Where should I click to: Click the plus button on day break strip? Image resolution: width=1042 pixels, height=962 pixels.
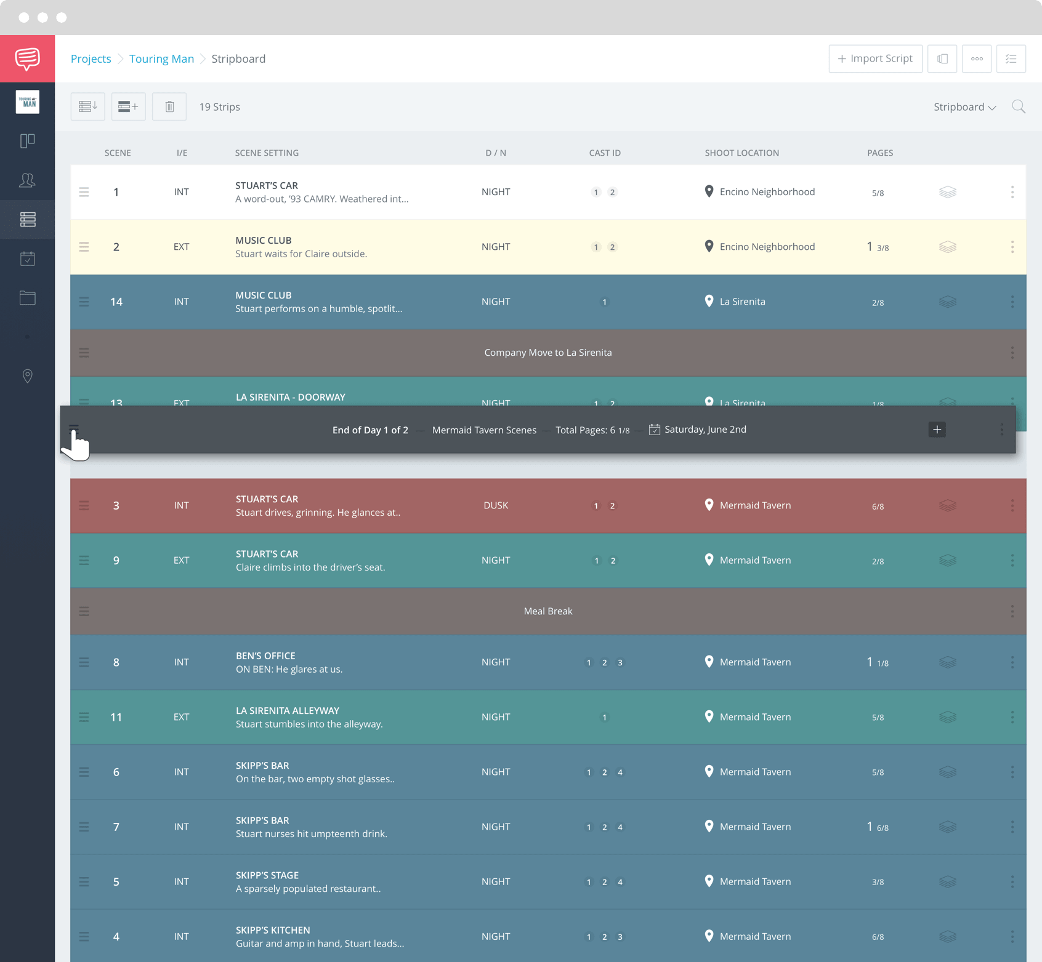click(x=937, y=430)
